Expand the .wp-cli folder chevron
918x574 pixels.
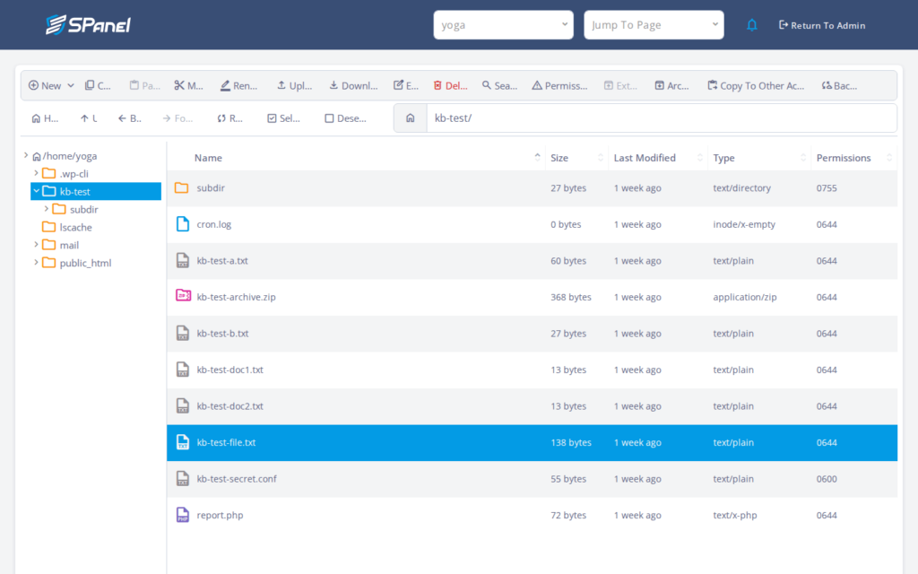pyautogui.click(x=36, y=173)
